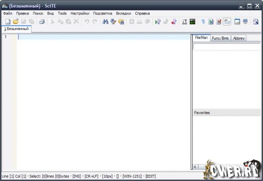The height and width of the screenshot is (181, 263).
Task: Click the FileMan path input field
Action: click(227, 46)
